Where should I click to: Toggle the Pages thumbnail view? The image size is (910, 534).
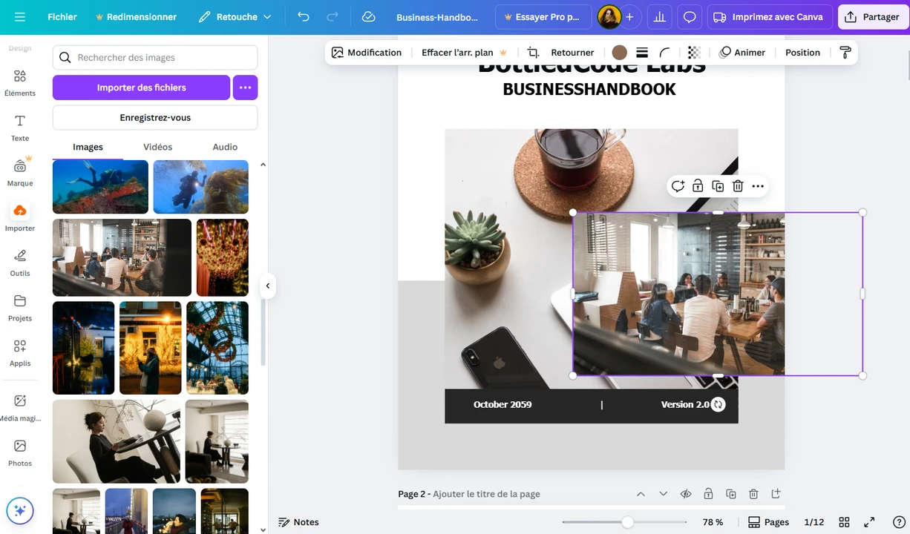[x=768, y=522]
